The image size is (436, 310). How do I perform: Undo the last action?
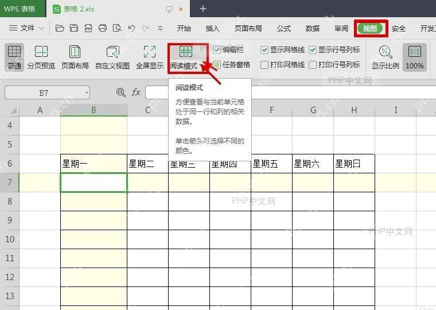131,28
